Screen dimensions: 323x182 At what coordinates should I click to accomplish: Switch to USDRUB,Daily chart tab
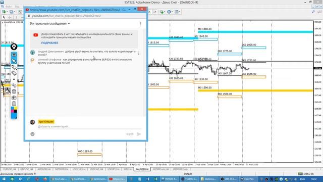tap(180, 169)
